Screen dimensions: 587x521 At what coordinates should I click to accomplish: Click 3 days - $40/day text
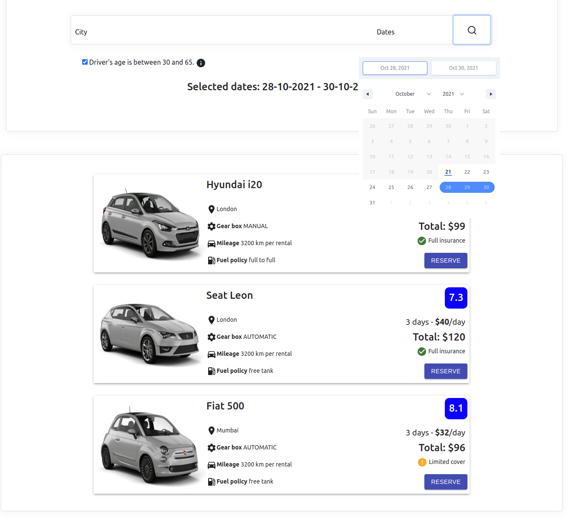[x=435, y=322]
